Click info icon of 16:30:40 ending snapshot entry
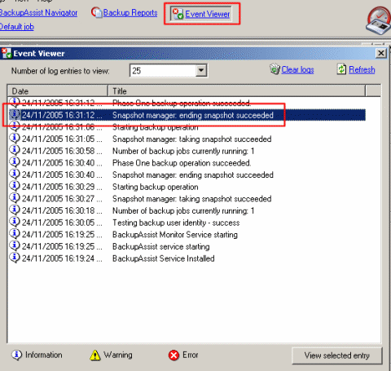The image size is (391, 371). click(15, 174)
